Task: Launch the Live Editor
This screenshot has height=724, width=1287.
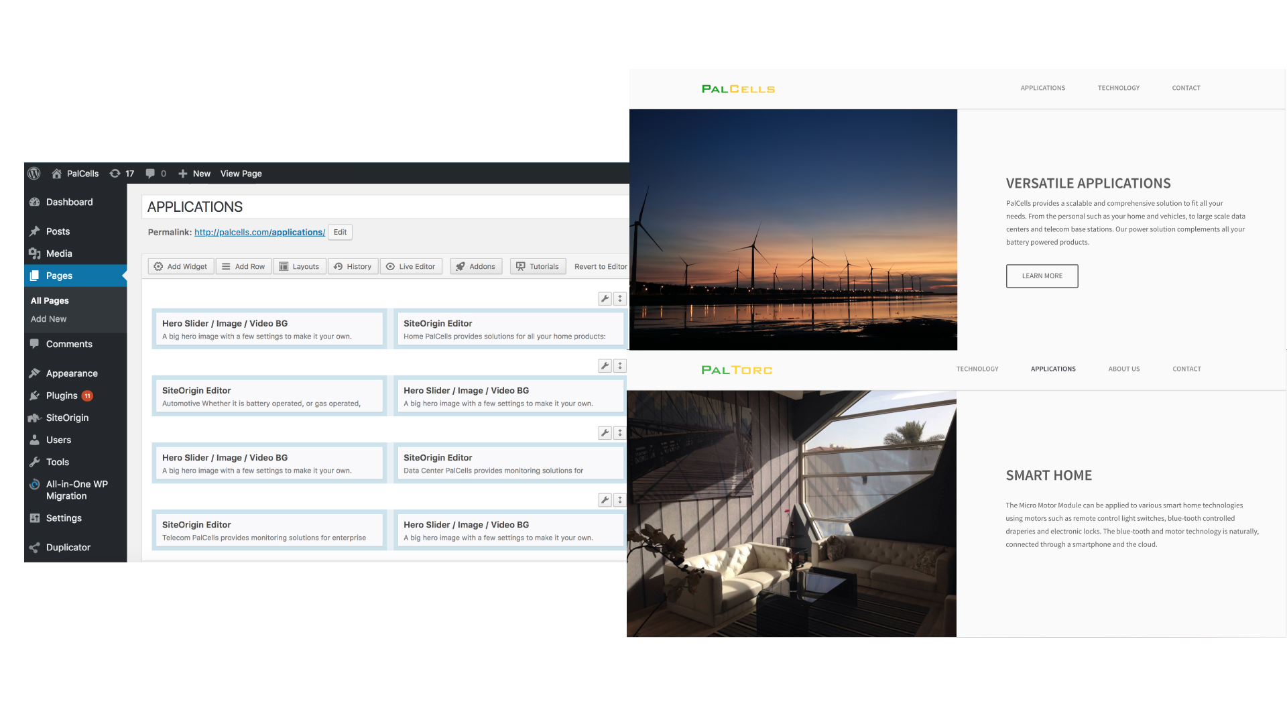Action: point(410,266)
